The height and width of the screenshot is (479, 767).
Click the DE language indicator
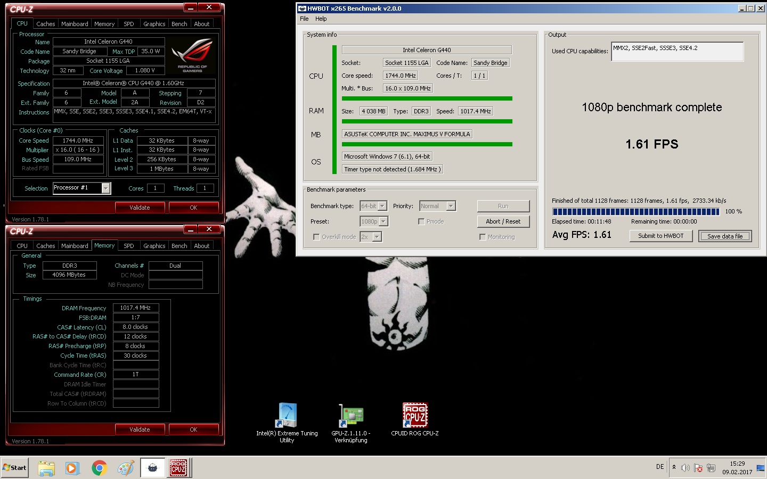660,467
